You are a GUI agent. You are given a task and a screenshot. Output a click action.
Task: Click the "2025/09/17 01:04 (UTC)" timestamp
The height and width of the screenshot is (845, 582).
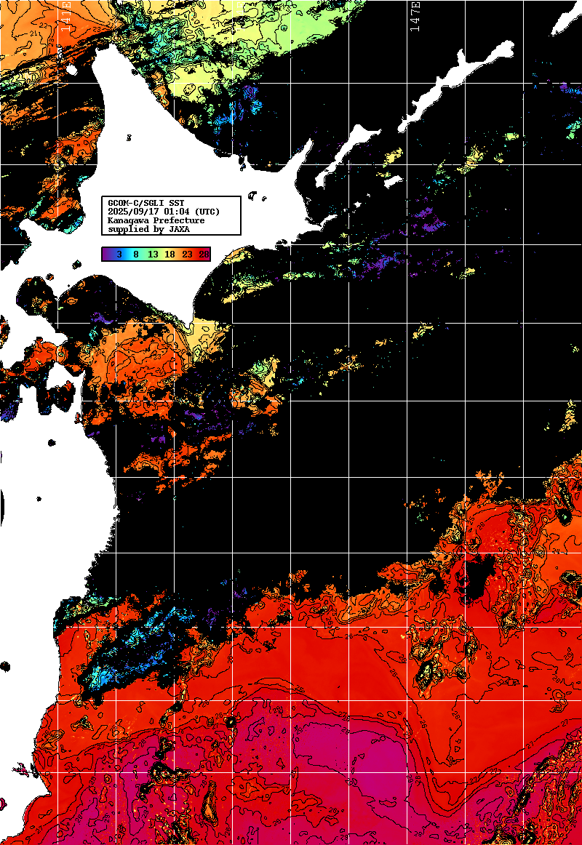164,211
